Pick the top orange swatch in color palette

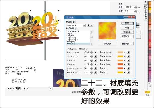tap(150, 3)
